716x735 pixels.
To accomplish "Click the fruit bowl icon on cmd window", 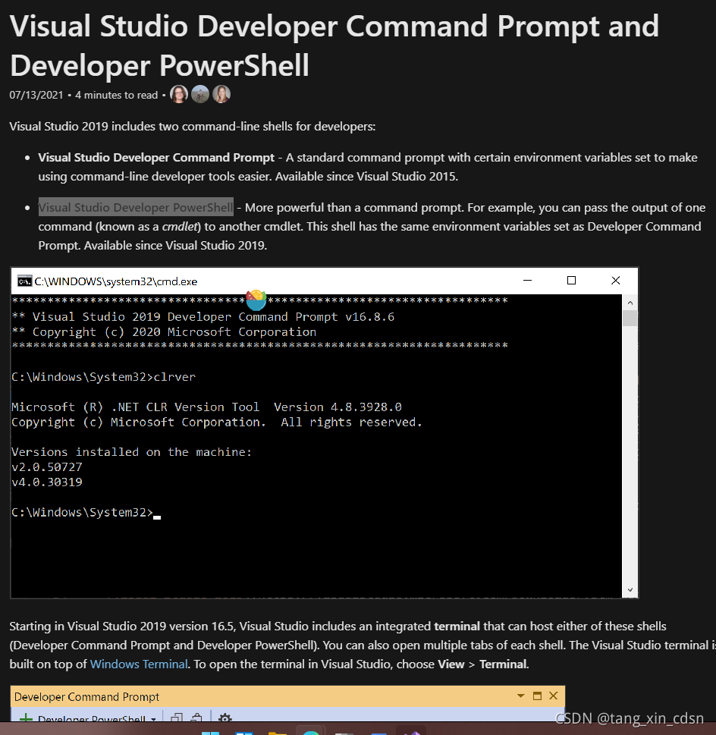I will point(256,300).
